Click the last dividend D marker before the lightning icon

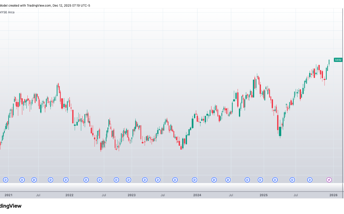tap(310, 180)
